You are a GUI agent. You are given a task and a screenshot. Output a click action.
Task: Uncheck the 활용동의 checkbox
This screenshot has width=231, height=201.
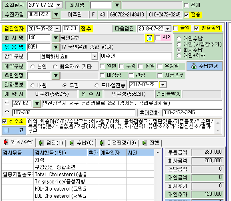click(197, 28)
